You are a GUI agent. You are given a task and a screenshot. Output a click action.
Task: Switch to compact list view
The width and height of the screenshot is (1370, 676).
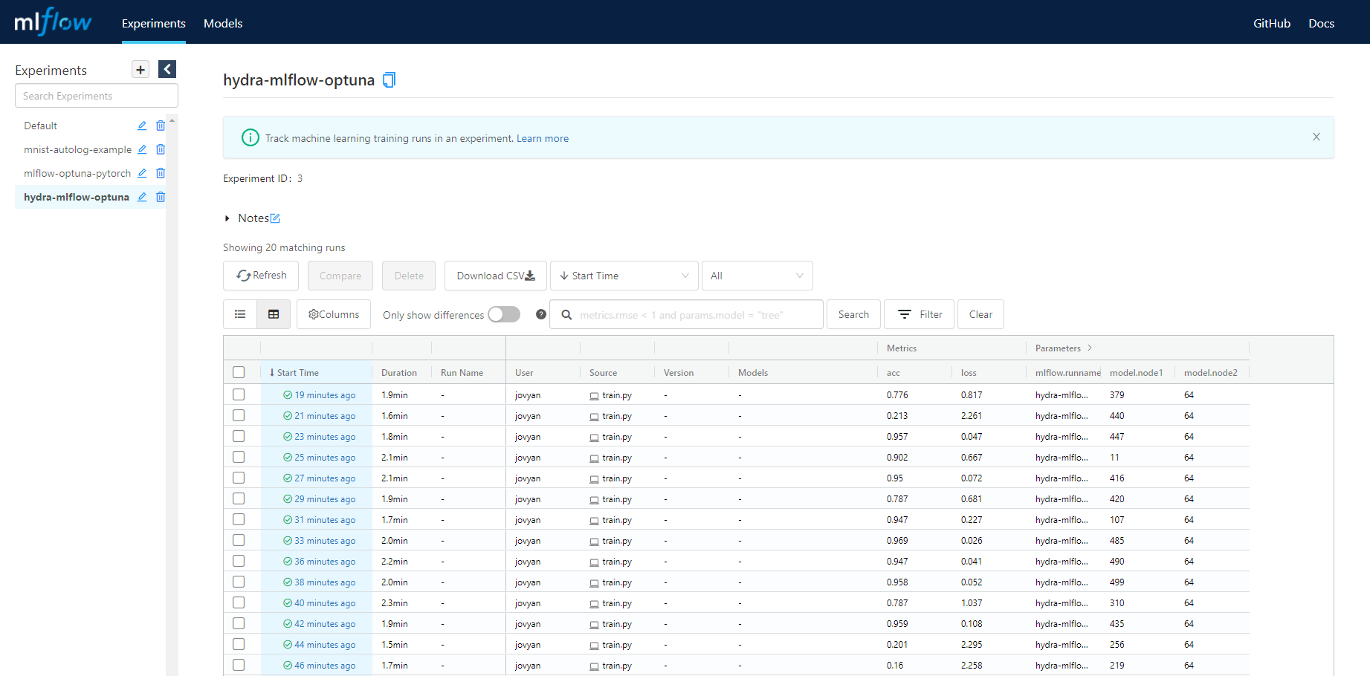(x=240, y=314)
